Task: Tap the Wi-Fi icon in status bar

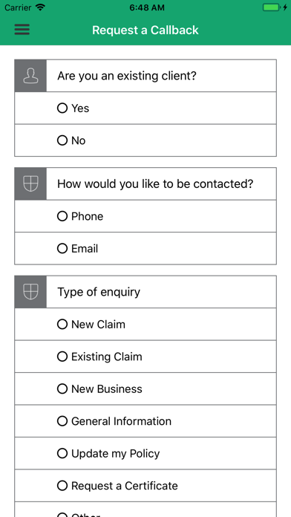Action: 40,7
